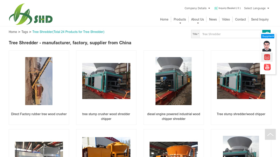Open the Video menu item
Viewport: 280px width, 157px height.
(x=226, y=20)
